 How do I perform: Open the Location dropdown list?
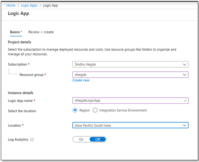(x=130, y=125)
